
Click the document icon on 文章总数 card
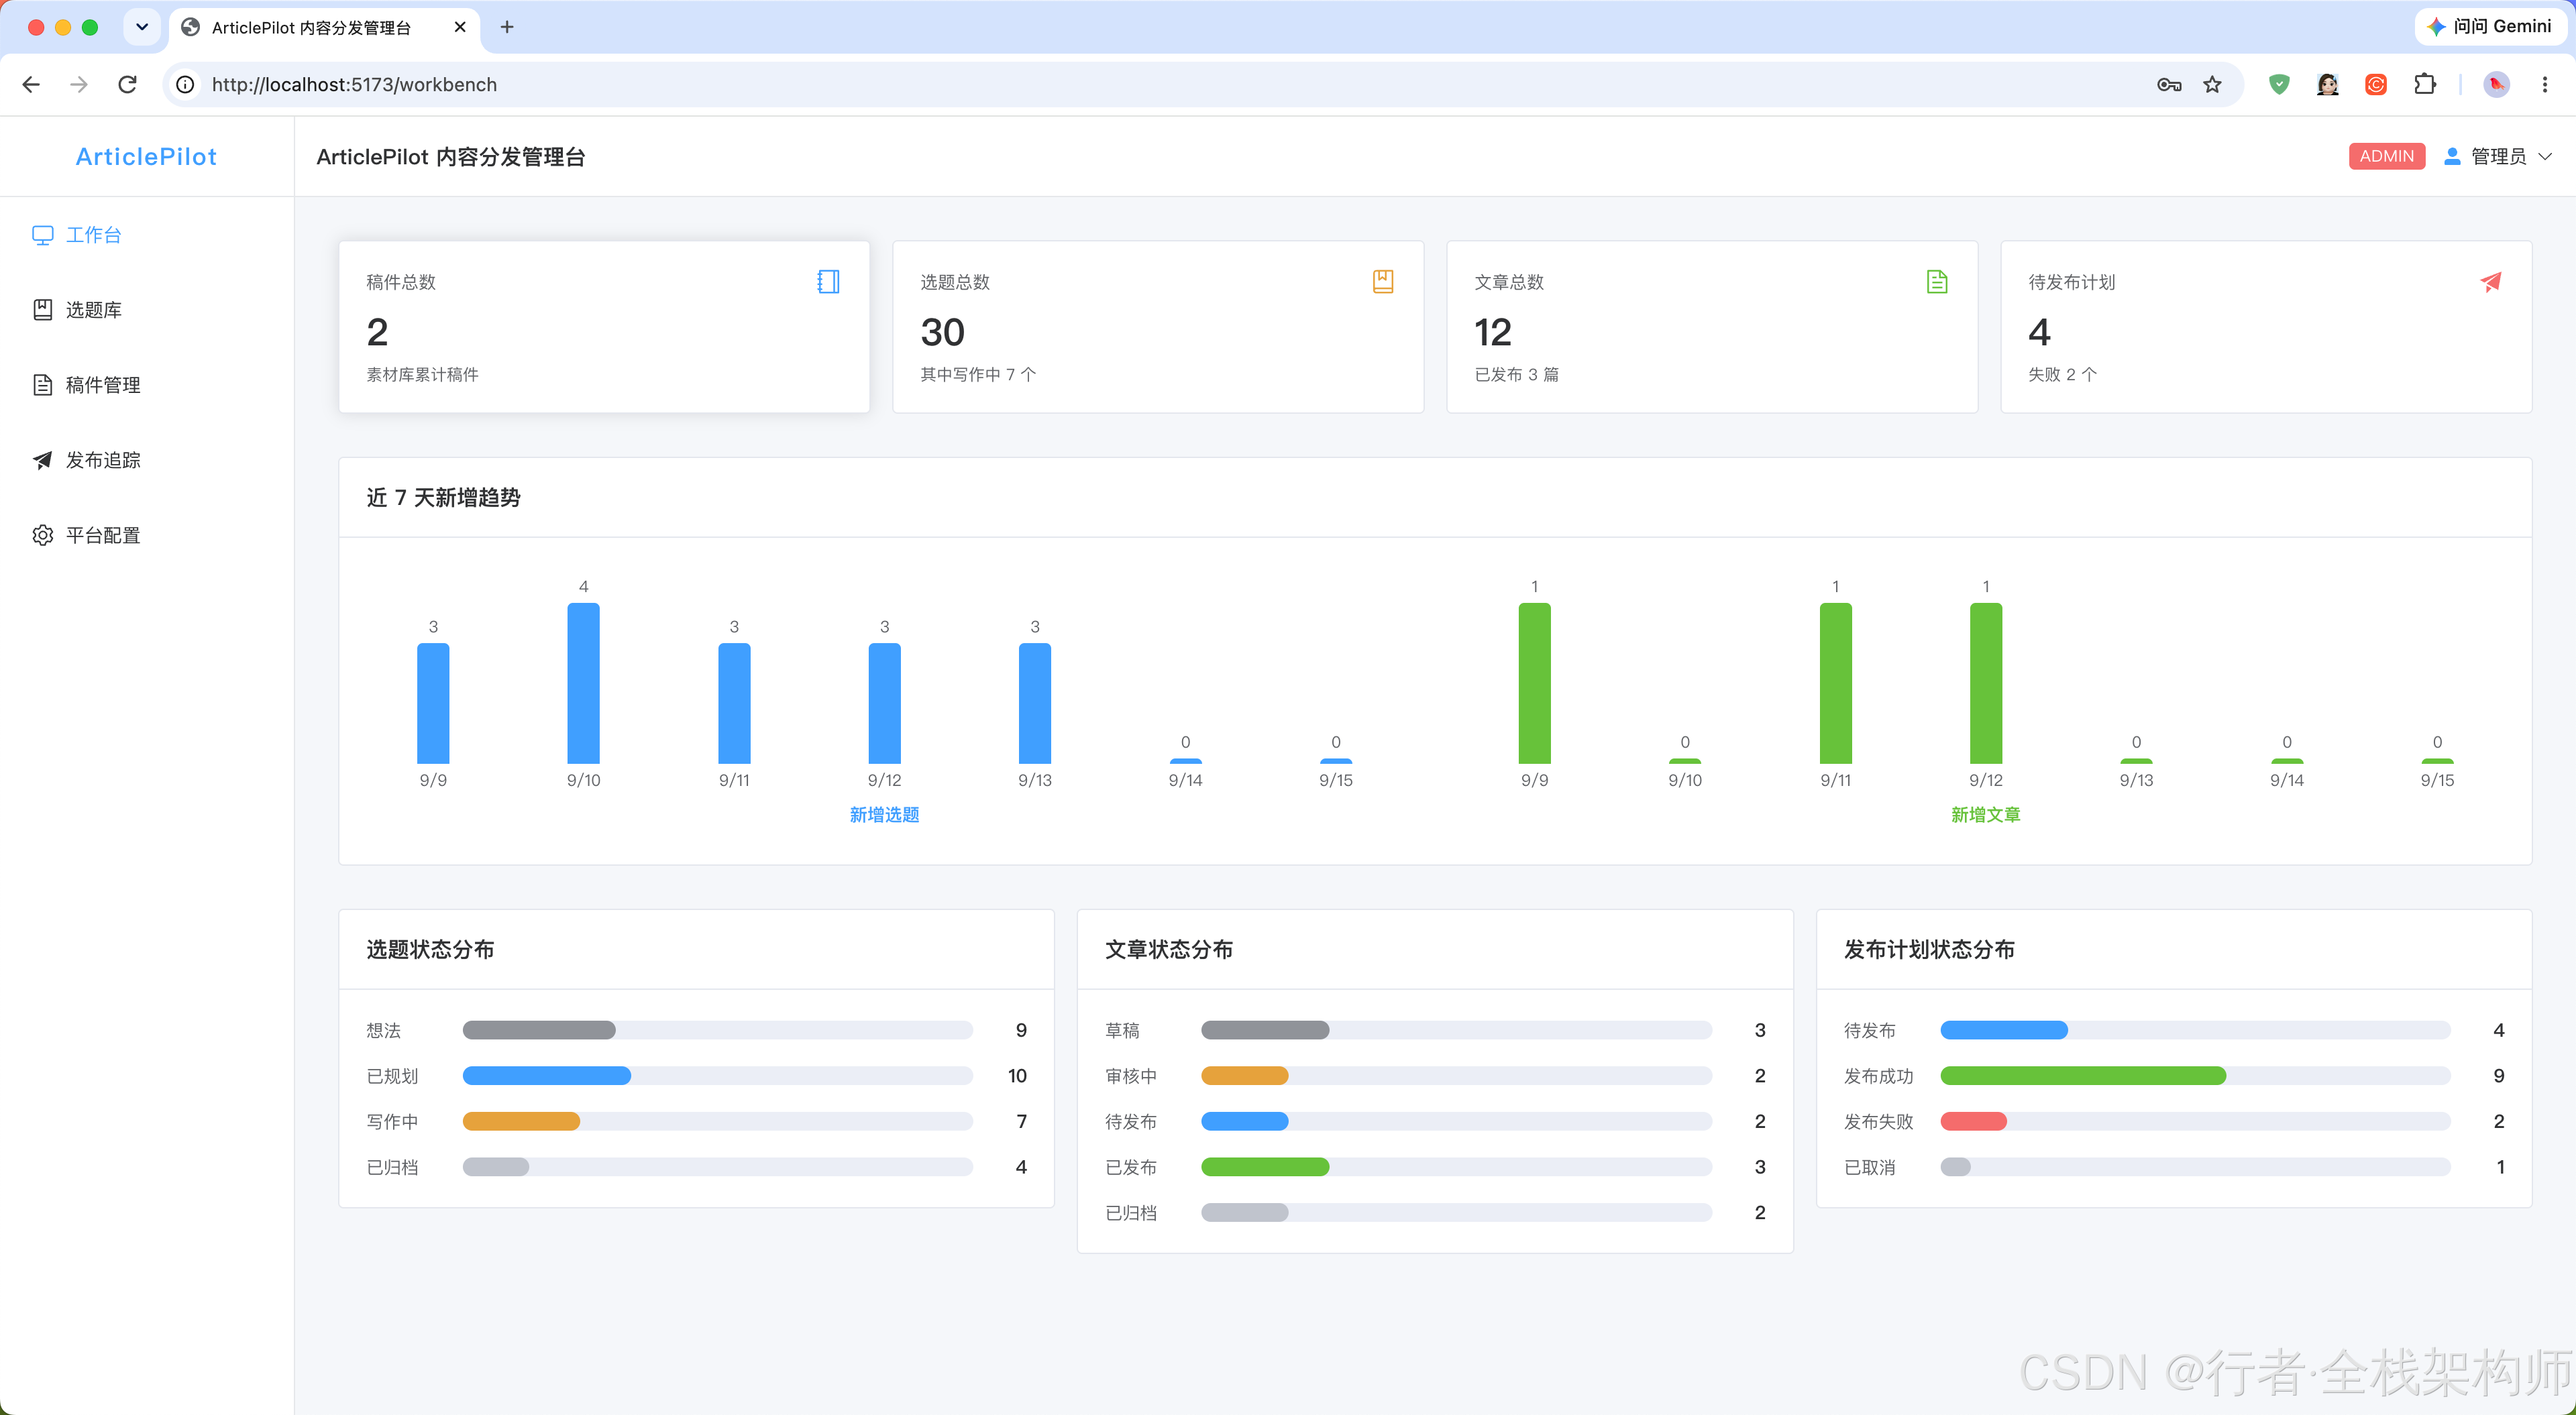[1937, 282]
